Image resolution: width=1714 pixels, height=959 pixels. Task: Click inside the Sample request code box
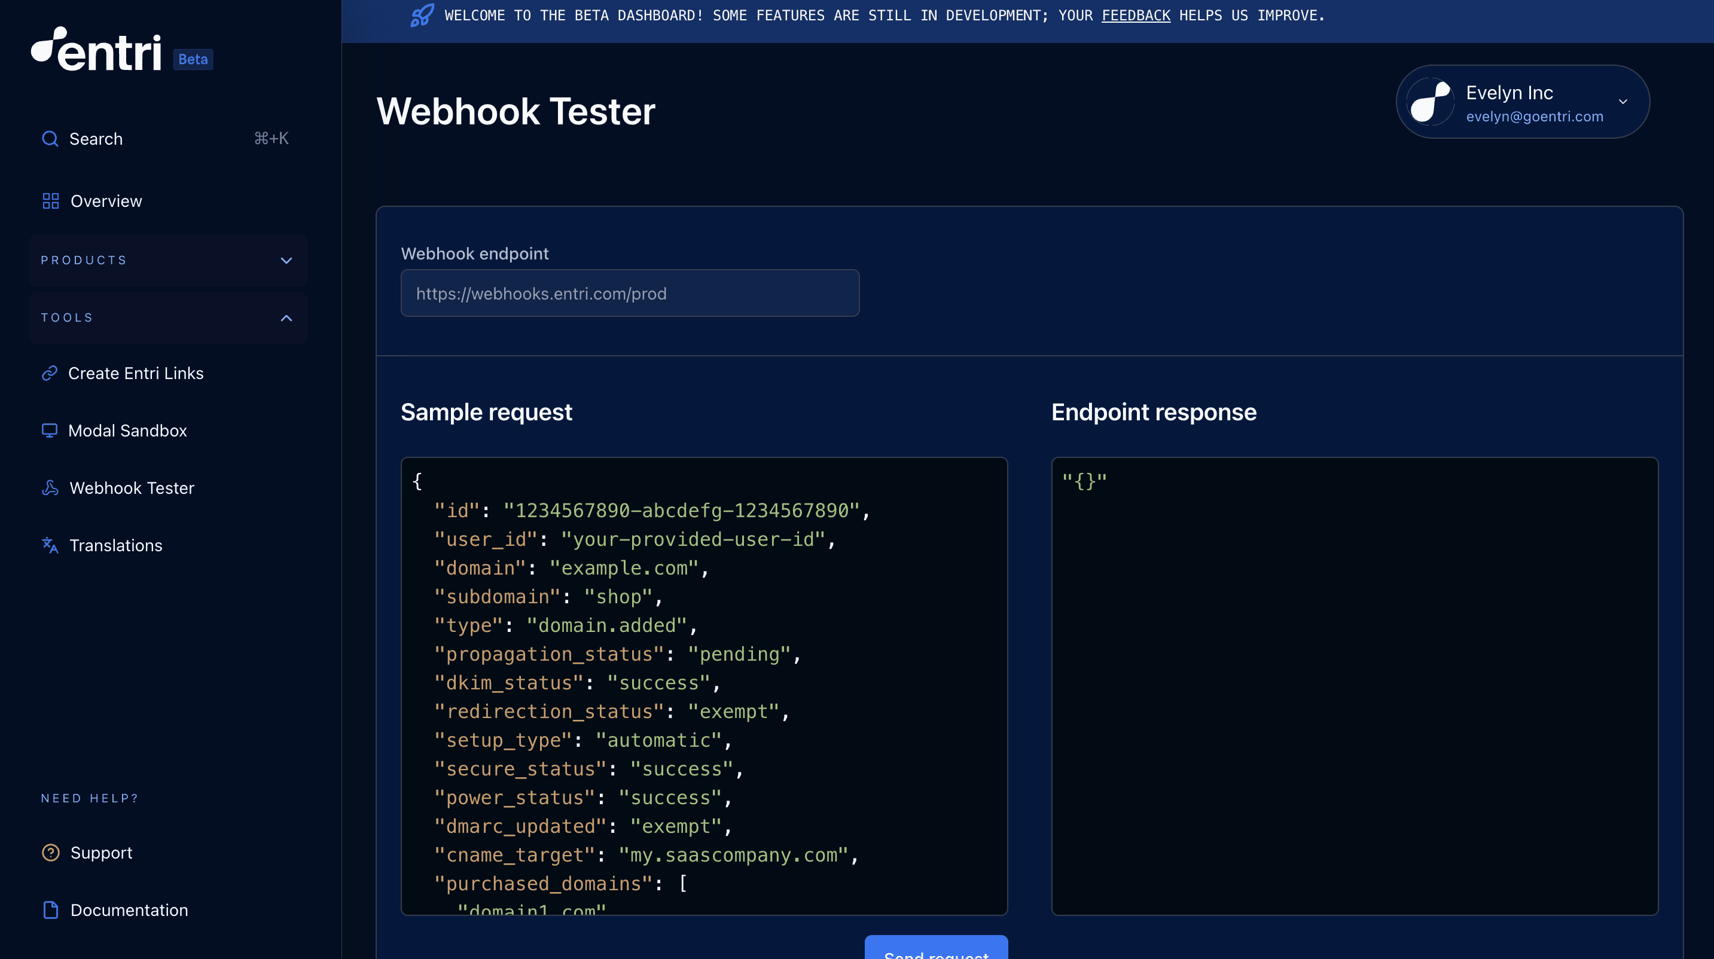click(x=704, y=685)
